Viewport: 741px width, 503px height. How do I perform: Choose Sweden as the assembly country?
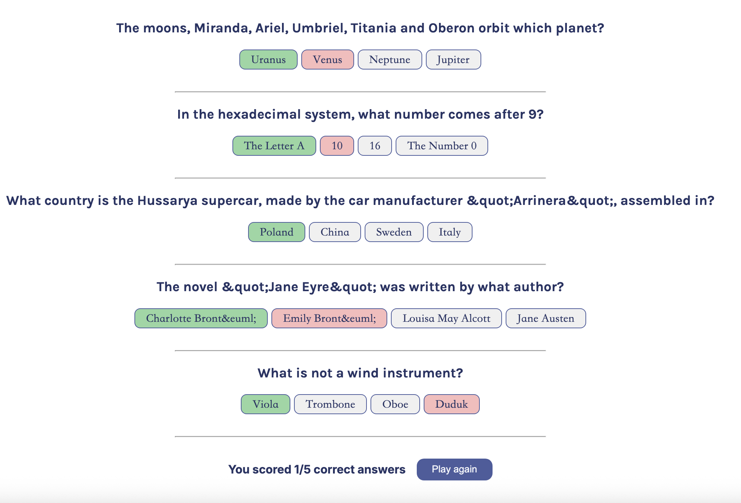[x=394, y=232]
